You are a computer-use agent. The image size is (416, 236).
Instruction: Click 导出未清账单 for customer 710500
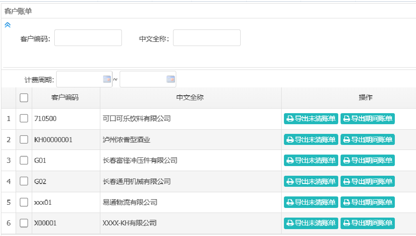(311, 119)
